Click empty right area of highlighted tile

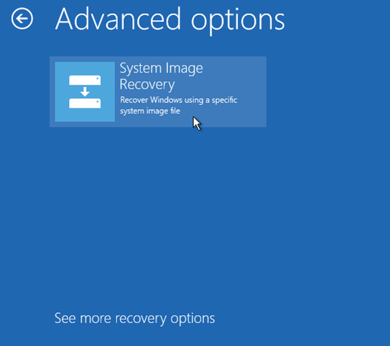point(252,92)
